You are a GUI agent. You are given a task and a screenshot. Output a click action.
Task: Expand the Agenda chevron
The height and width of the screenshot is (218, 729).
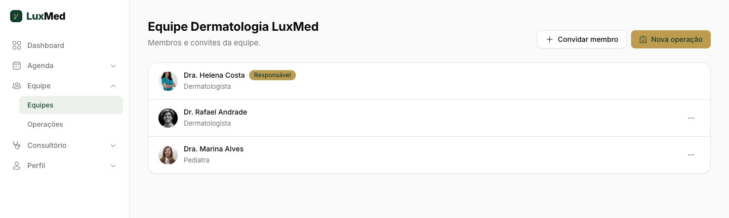pyautogui.click(x=113, y=66)
